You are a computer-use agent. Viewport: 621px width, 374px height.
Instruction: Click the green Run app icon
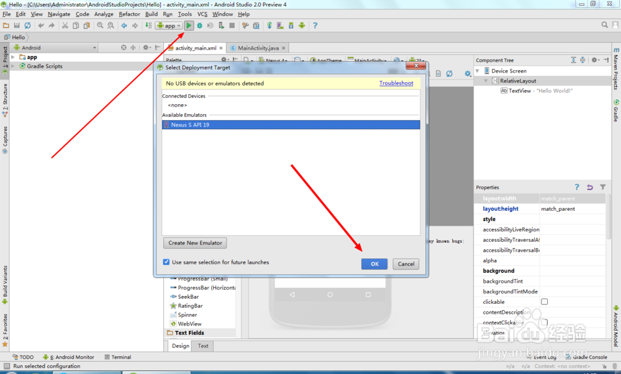pos(189,25)
